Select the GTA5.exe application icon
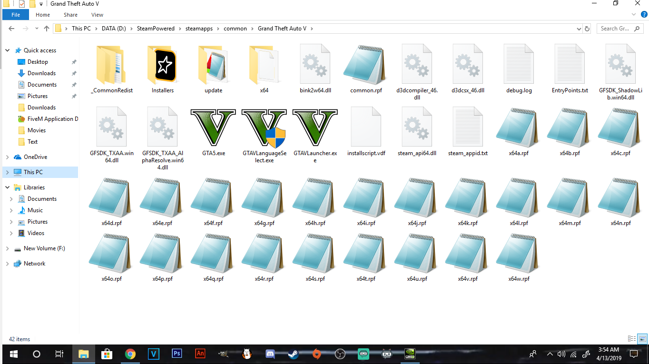The image size is (649, 364). [x=213, y=128]
